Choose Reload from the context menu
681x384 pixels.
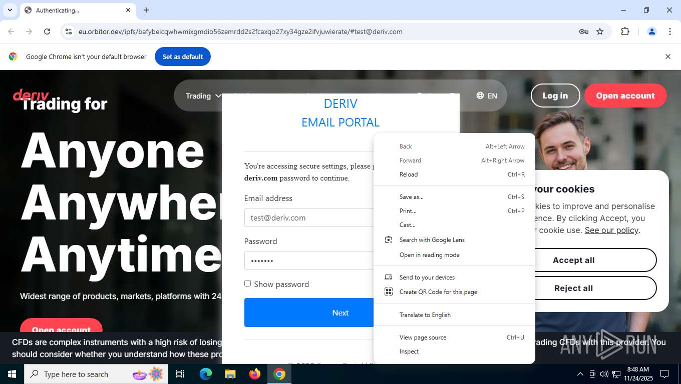coord(454,174)
